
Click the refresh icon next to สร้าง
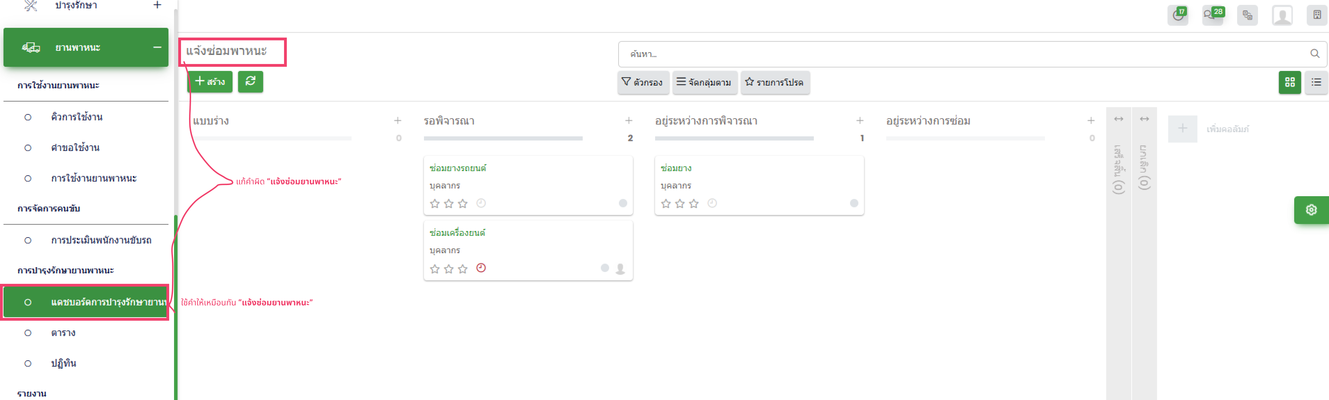(250, 81)
